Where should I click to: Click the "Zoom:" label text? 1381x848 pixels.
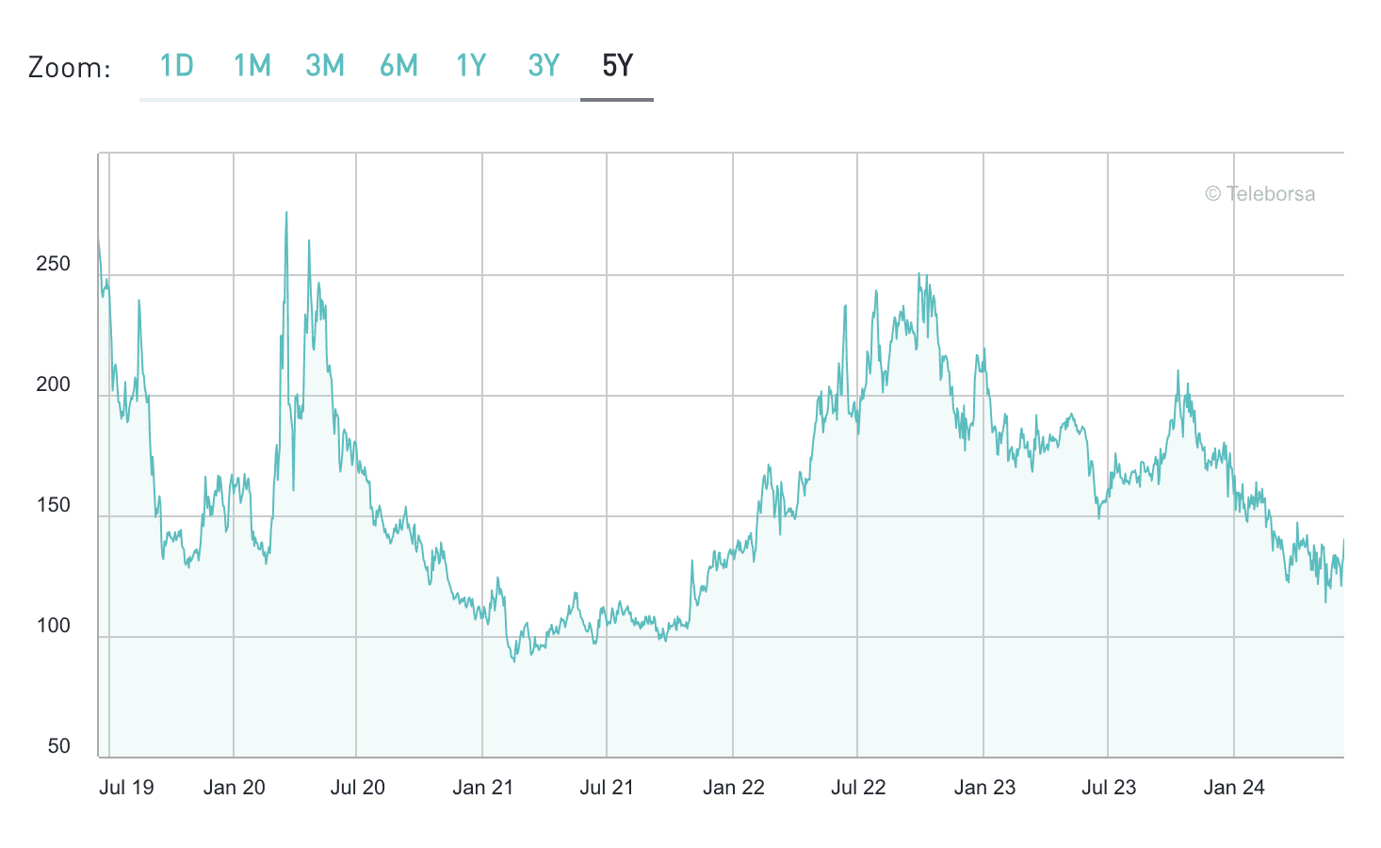pos(70,68)
